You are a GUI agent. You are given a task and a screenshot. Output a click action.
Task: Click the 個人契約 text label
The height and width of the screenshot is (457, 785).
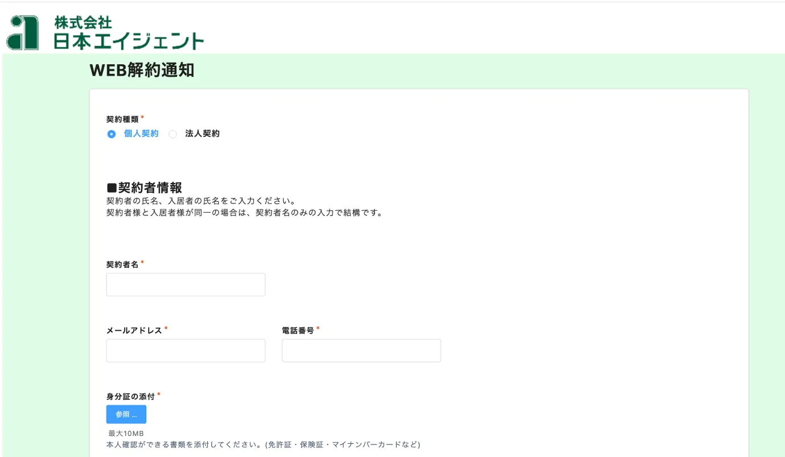(x=141, y=134)
